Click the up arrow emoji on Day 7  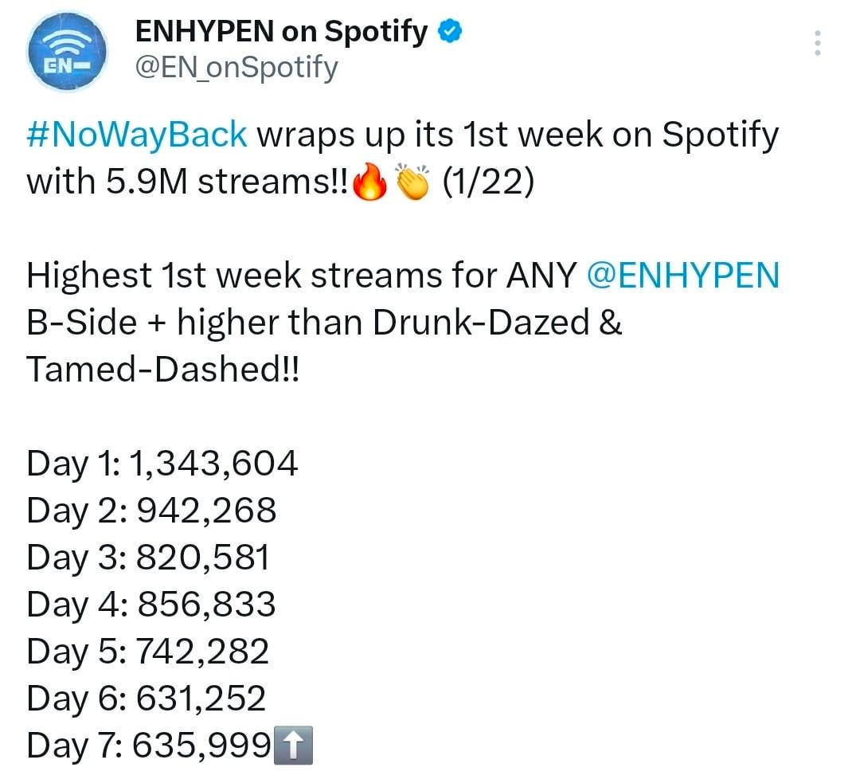[292, 747]
